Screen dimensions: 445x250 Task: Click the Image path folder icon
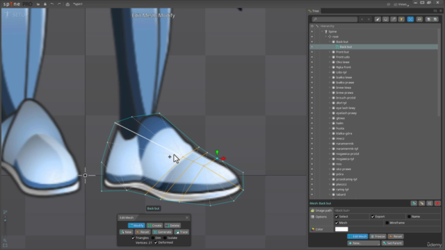(313, 210)
